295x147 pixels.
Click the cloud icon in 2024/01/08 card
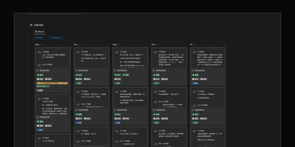[39, 99]
